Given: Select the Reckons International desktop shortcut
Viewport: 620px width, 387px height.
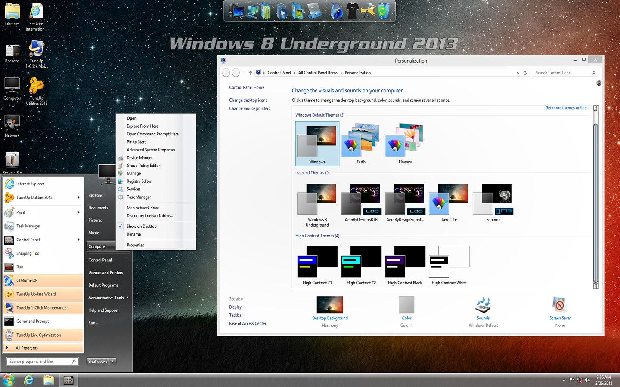Looking at the screenshot, I should [x=37, y=18].
